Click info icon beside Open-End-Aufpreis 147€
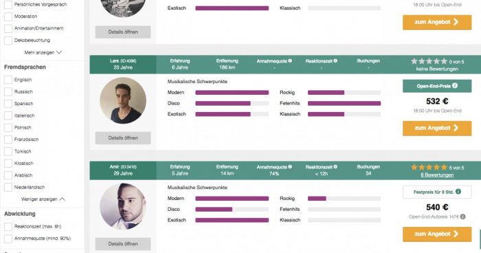 [462, 217]
